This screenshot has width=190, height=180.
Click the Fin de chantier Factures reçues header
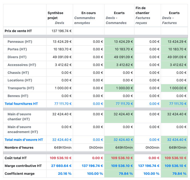[143, 15]
